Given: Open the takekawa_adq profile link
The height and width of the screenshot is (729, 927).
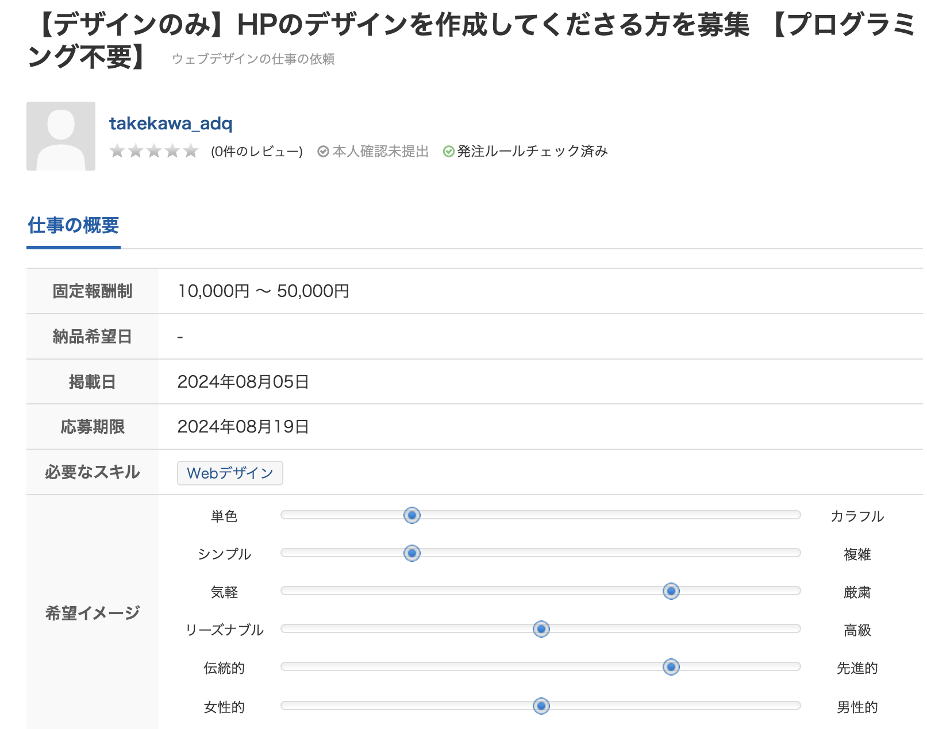Looking at the screenshot, I should [171, 124].
